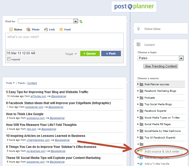Expand the Top Social Media Blogs folder
Image resolution: width=189 pixels, height=166 pixels.
click(x=138, y=104)
